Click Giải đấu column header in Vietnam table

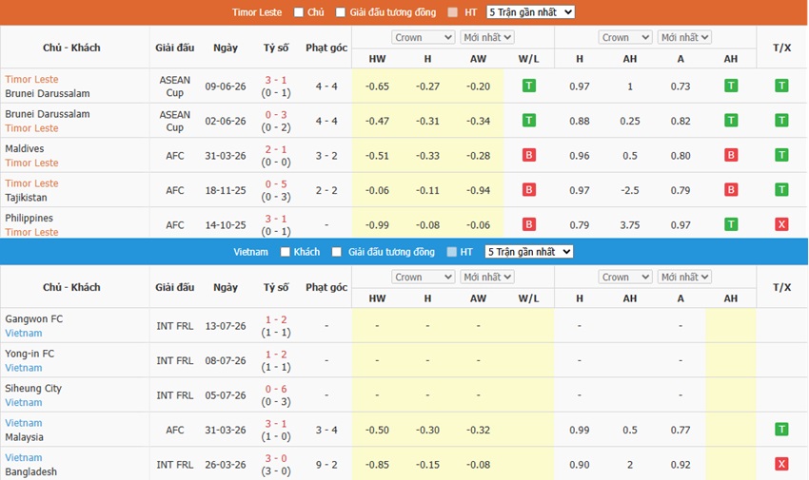(x=175, y=287)
